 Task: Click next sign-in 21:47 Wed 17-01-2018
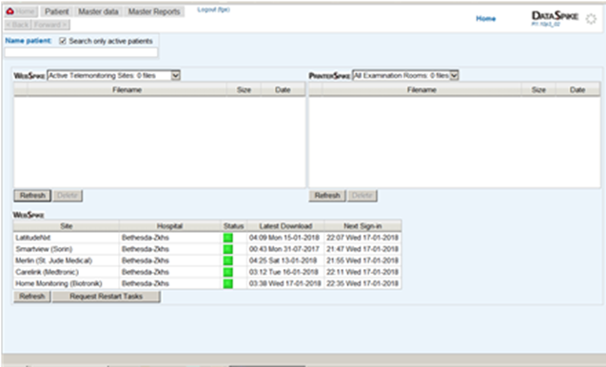pyautogui.click(x=362, y=249)
